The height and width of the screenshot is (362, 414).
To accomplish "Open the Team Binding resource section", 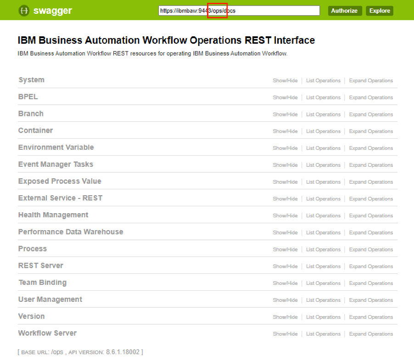I will (43, 283).
